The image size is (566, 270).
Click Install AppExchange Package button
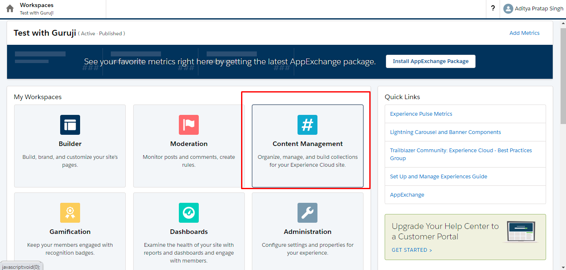point(431,61)
